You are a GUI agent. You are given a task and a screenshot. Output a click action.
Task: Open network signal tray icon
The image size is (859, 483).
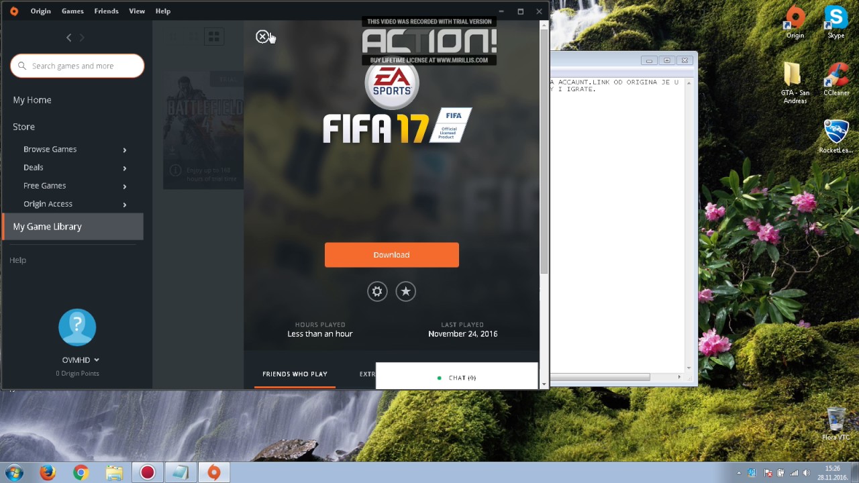pos(794,473)
